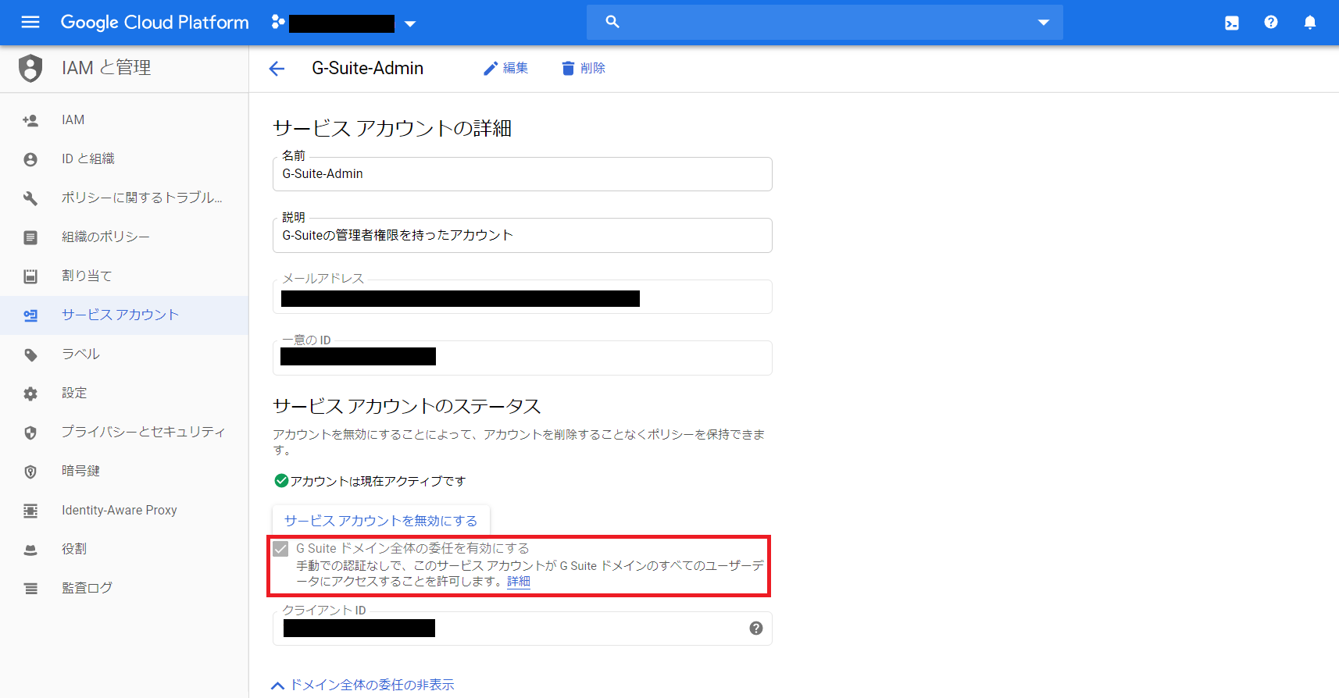Click the メールアドレス field
This screenshot has width=1339, height=698.
tap(522, 297)
